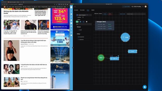Select the green Start node
The width and height of the screenshot is (162, 91).
(101, 58)
